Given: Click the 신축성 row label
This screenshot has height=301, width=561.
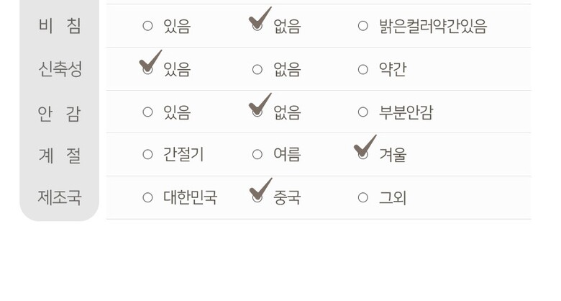Looking at the screenshot, I should (60, 70).
